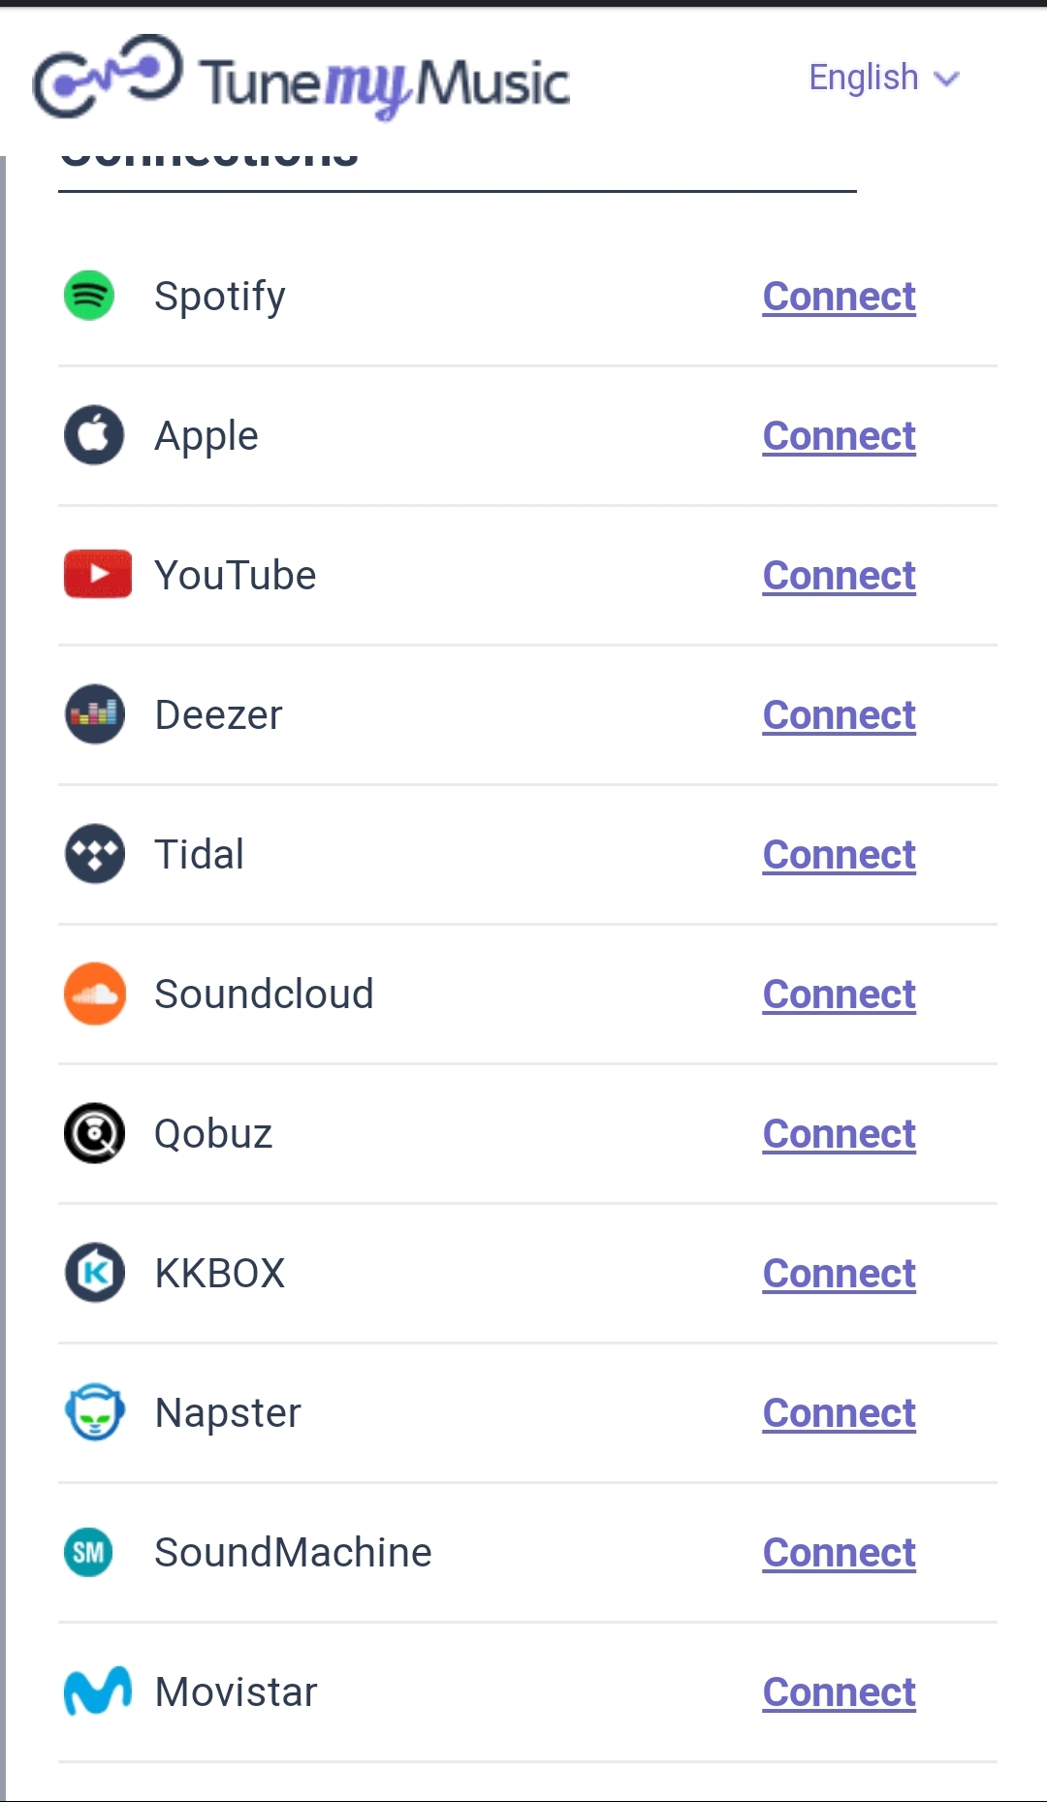Connect the Tidal account

click(839, 855)
